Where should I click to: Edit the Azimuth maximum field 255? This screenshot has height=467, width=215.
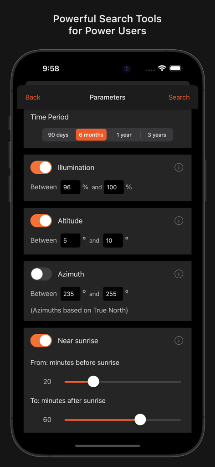click(113, 294)
